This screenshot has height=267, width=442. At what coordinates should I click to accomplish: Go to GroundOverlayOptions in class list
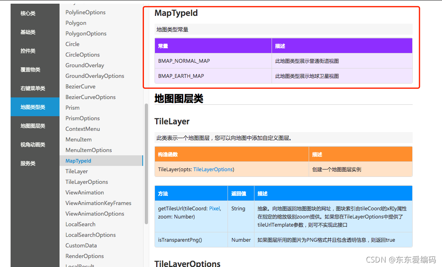[x=95, y=76]
